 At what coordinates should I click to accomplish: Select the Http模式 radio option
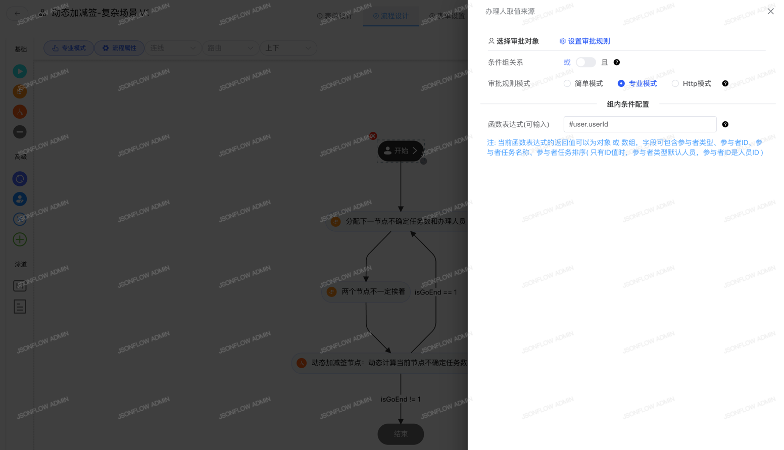coord(675,83)
